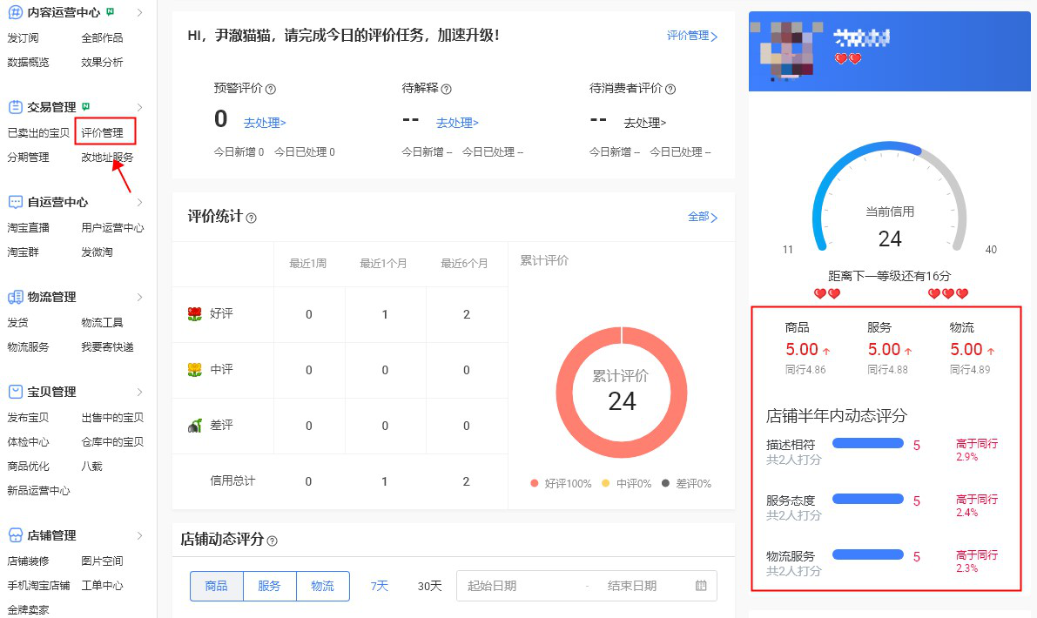1037x618 pixels.
Task: Expand the 物流管理 section arrow
Action: [139, 297]
